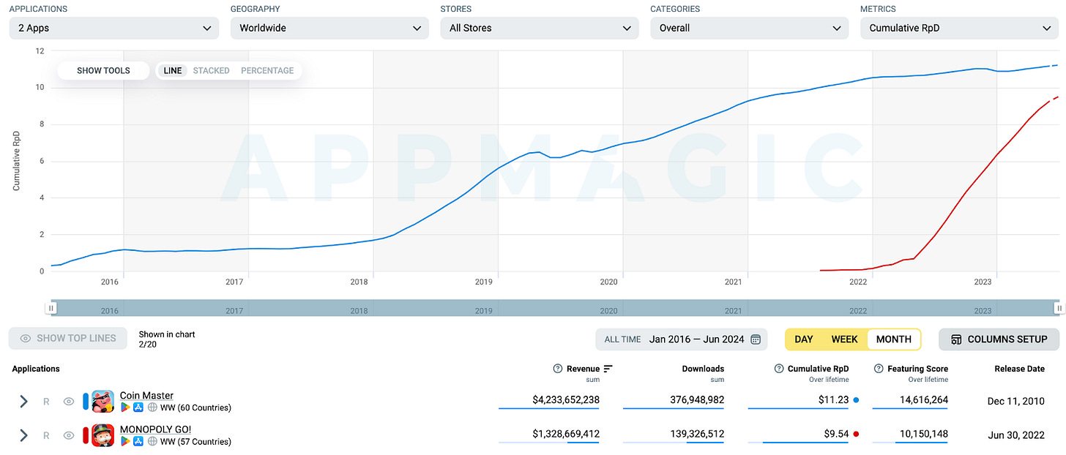Sort by the Release Date column header
Viewport: 1066px width, 455px height.
coord(1019,369)
